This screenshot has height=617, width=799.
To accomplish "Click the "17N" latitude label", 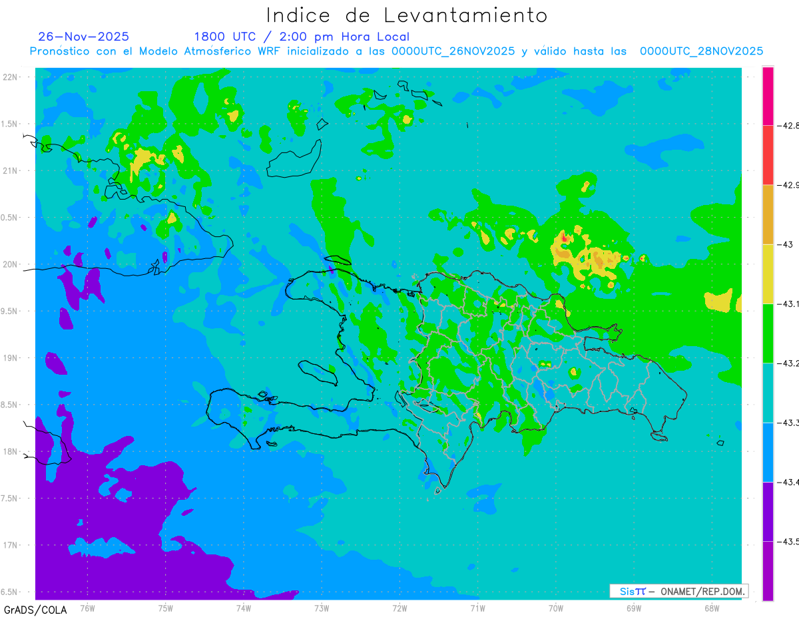I will 11,545.
